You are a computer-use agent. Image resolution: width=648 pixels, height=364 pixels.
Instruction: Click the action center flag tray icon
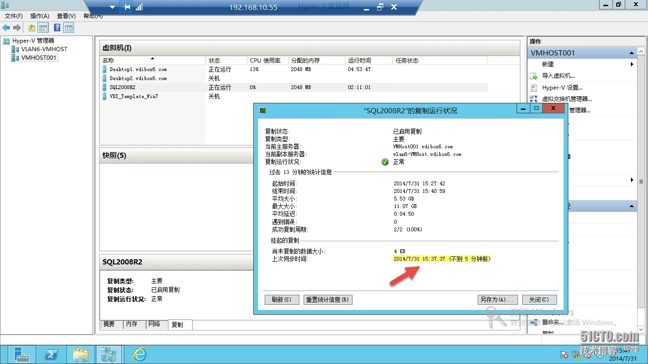tap(565, 355)
